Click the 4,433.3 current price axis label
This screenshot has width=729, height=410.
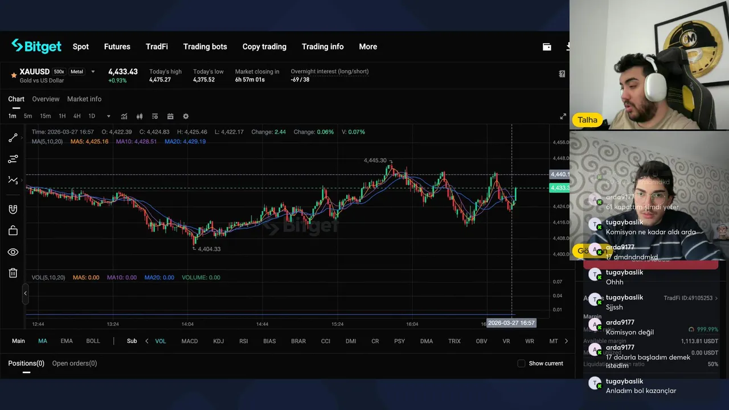(559, 188)
